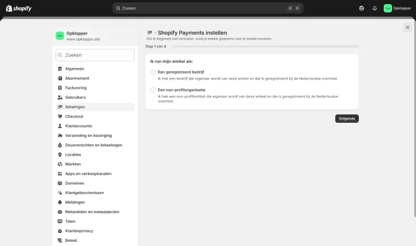
Task: Open Klantaccounts settings
Action: point(95,126)
